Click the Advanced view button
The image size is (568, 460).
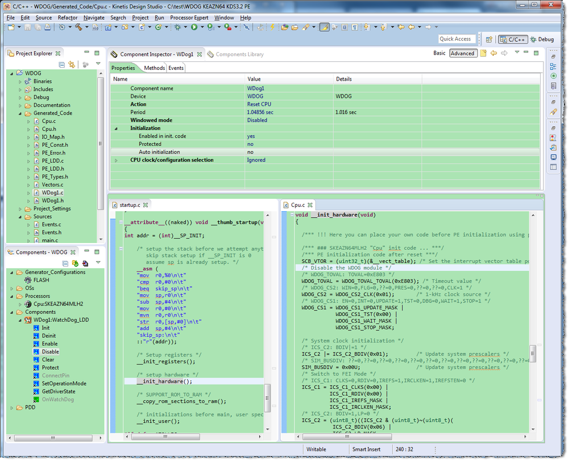point(462,53)
